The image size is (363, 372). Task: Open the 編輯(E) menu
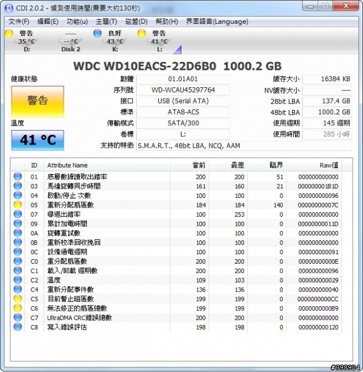pyautogui.click(x=48, y=22)
